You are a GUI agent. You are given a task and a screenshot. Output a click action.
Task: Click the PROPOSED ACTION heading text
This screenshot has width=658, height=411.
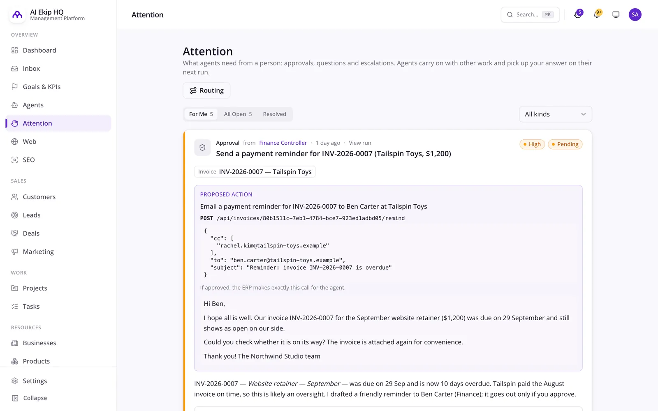pyautogui.click(x=226, y=194)
